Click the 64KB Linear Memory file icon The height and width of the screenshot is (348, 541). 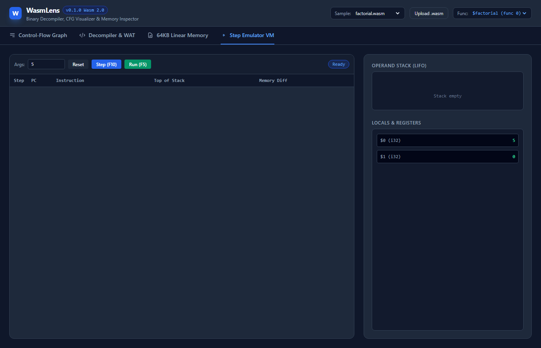[x=150, y=35]
